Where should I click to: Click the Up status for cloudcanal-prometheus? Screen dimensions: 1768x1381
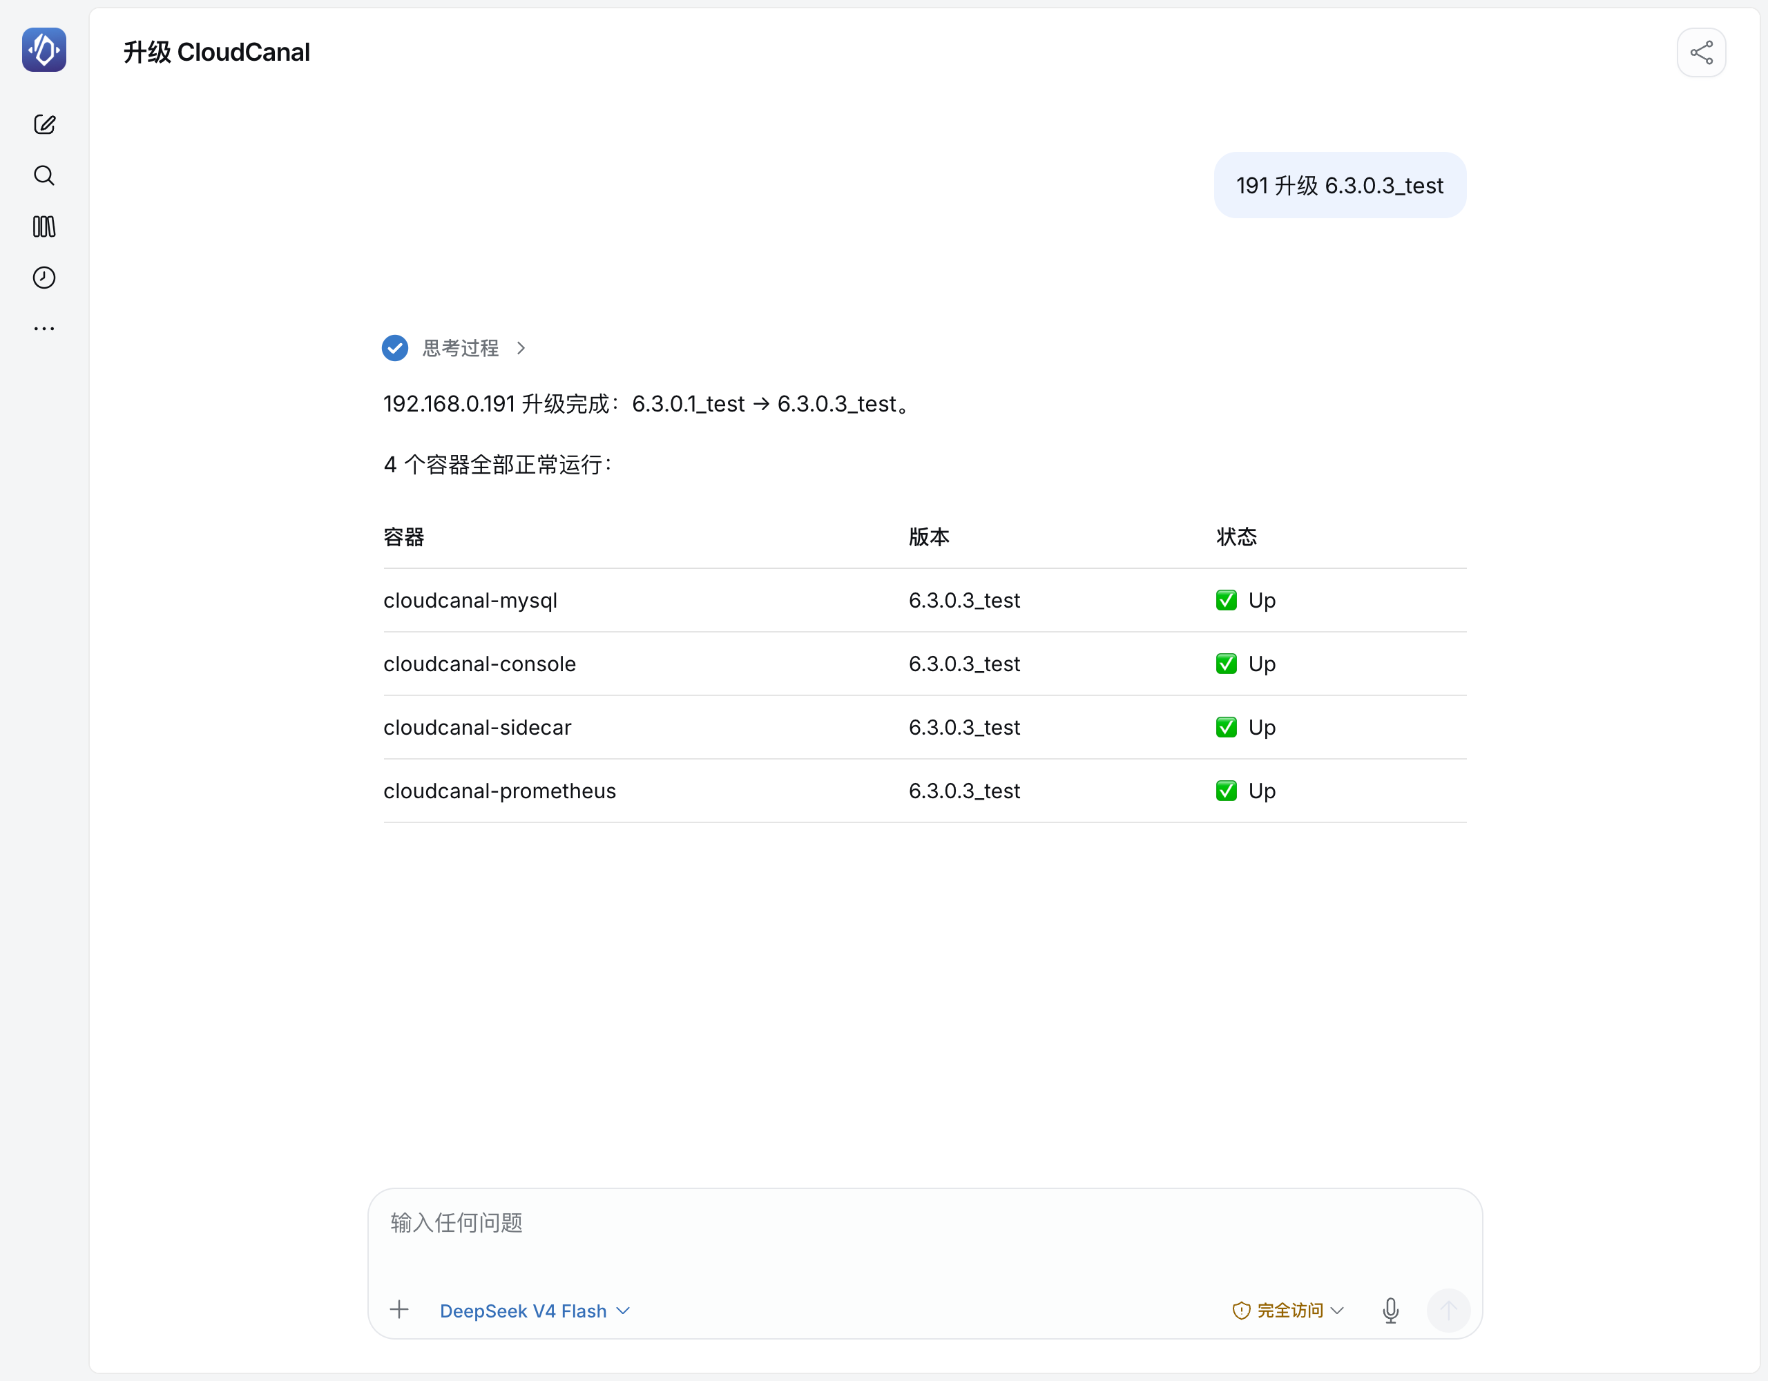[x=1246, y=791]
